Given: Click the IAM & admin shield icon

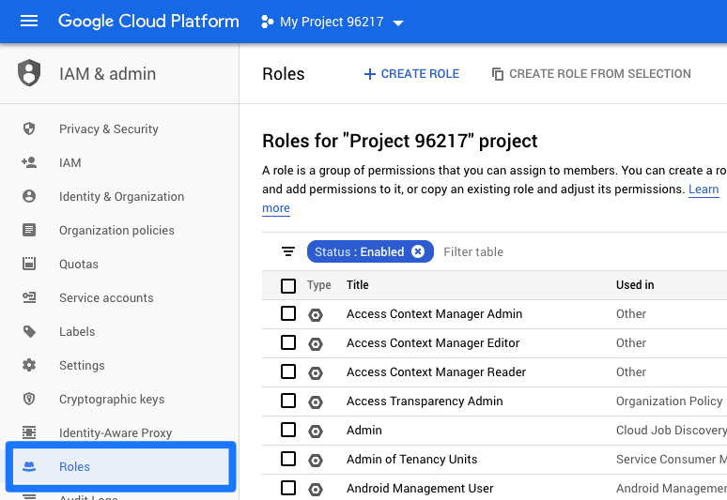Looking at the screenshot, I should tap(30, 73).
